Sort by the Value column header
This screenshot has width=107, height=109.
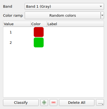point(17,24)
